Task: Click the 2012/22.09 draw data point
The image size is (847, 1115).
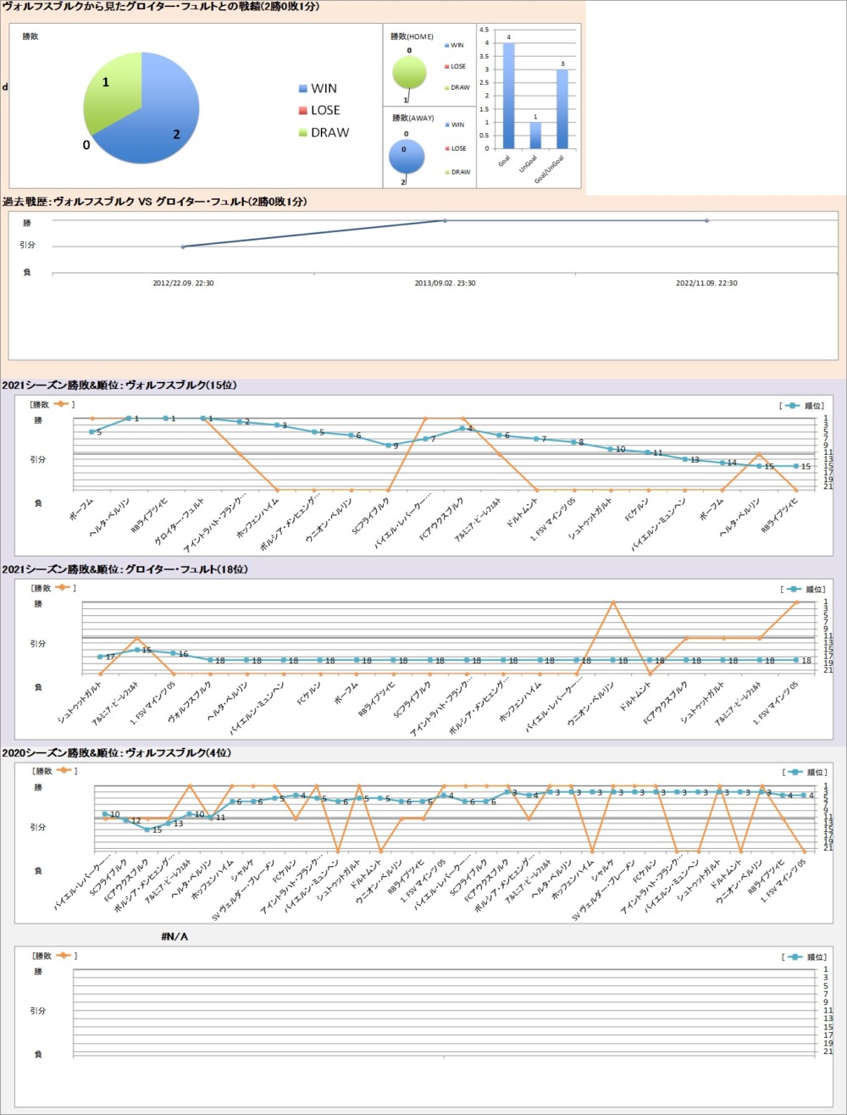Action: tap(183, 247)
